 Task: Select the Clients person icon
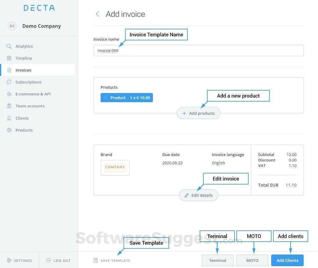(x=9, y=118)
